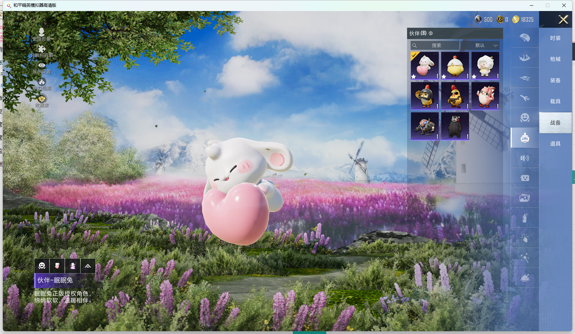Select the parachute category icon
The height and width of the screenshot is (334, 575).
pos(524,37)
